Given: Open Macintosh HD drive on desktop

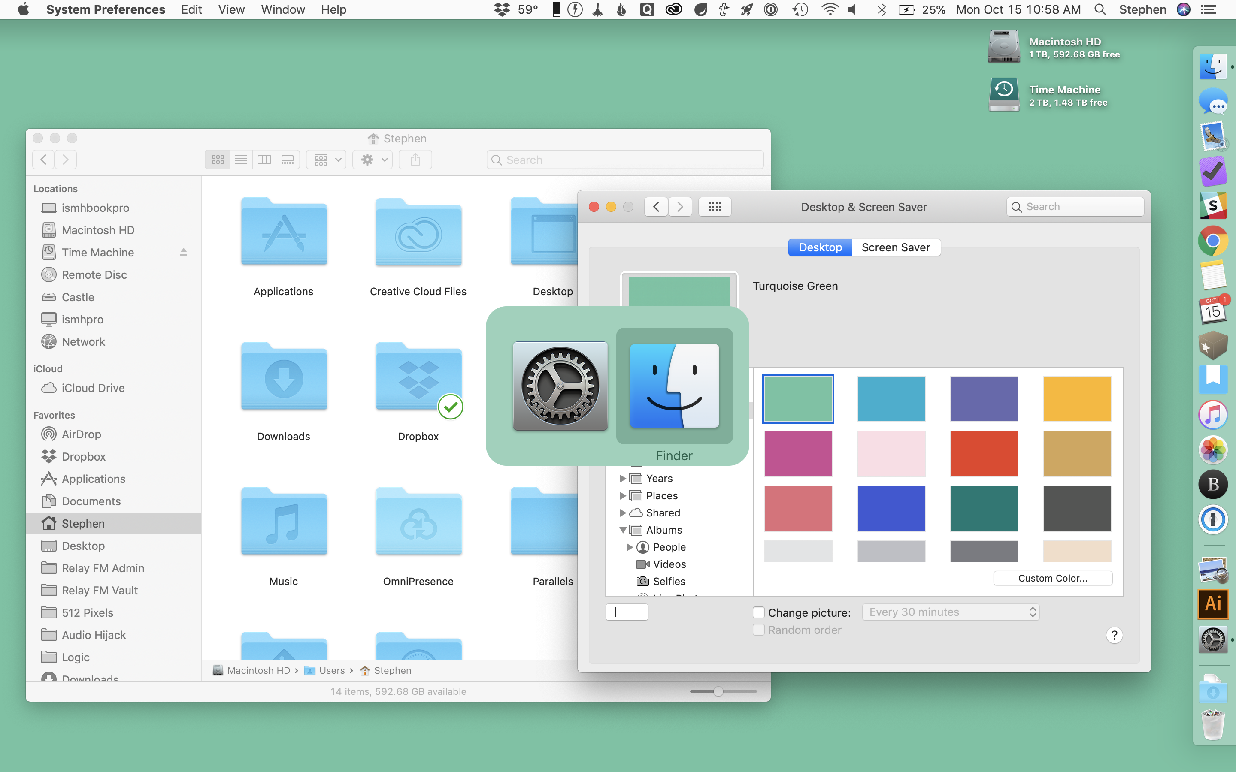Looking at the screenshot, I should click(1004, 47).
